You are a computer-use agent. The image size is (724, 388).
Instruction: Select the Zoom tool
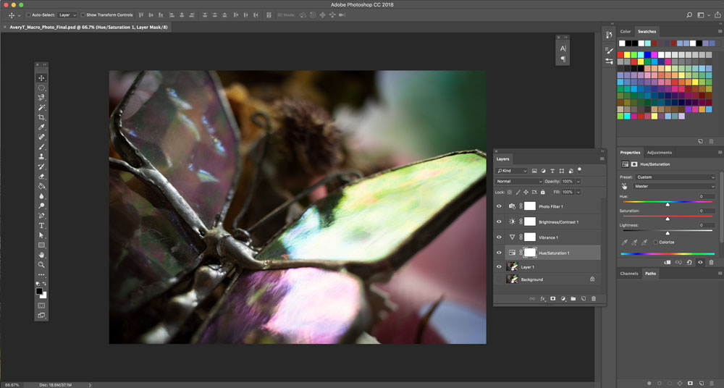pyautogui.click(x=41, y=265)
